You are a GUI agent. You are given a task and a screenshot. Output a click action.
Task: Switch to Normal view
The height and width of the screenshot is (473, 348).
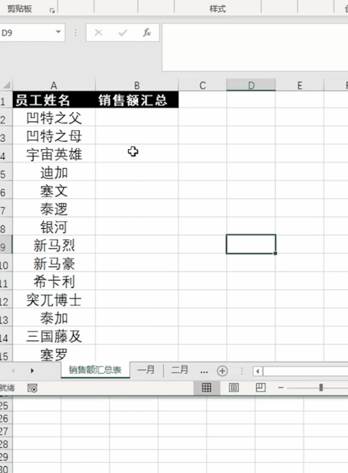pos(206,387)
